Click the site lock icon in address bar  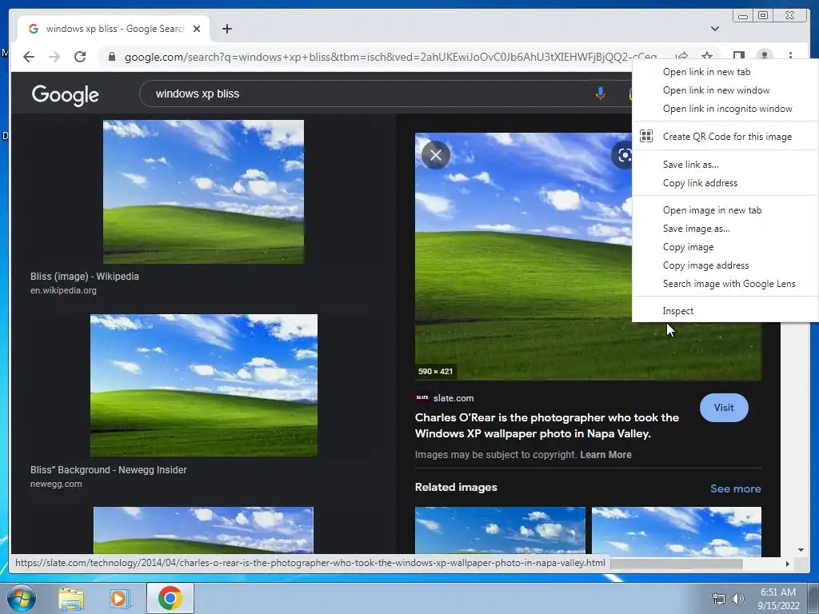pos(111,57)
